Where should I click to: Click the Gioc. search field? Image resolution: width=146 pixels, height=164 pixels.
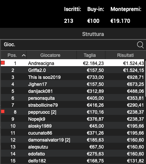pyautogui.click(x=68, y=45)
